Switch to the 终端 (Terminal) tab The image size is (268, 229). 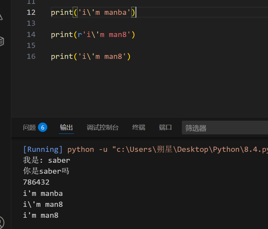pyautogui.click(x=139, y=128)
